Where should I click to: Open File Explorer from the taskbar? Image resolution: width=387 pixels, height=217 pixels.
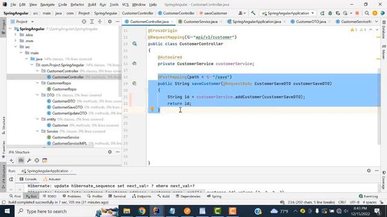126,211
